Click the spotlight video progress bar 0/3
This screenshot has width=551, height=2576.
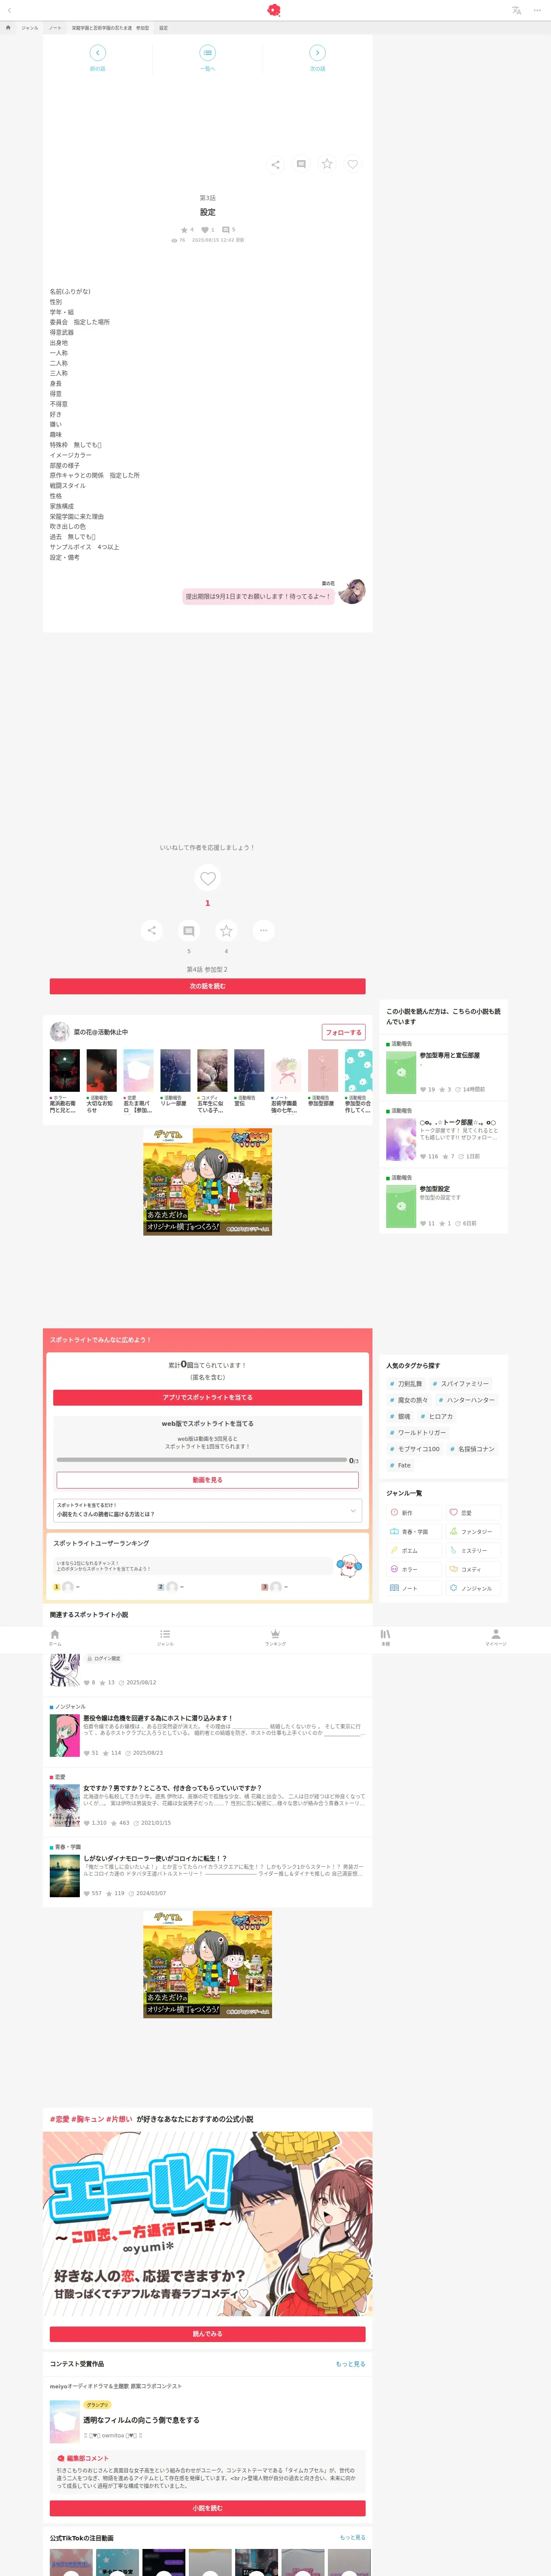click(202, 1460)
